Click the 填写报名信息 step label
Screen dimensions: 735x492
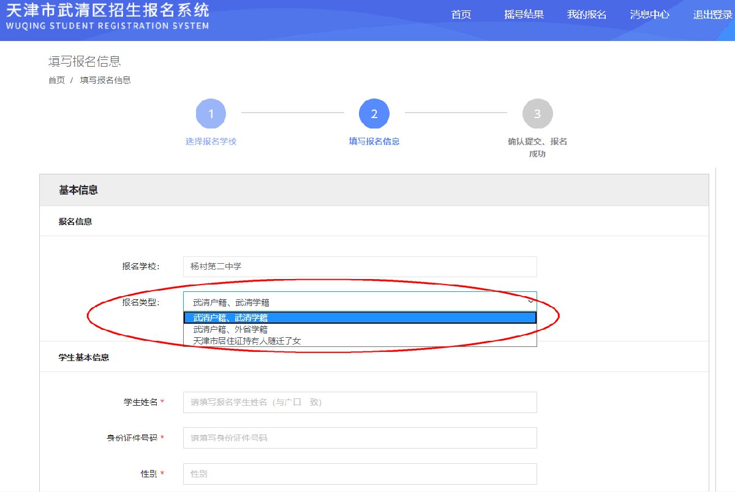coord(374,141)
